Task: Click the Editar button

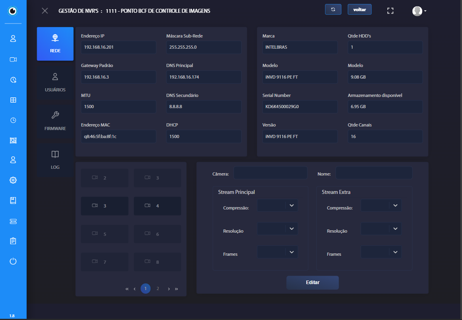Action: [313, 282]
